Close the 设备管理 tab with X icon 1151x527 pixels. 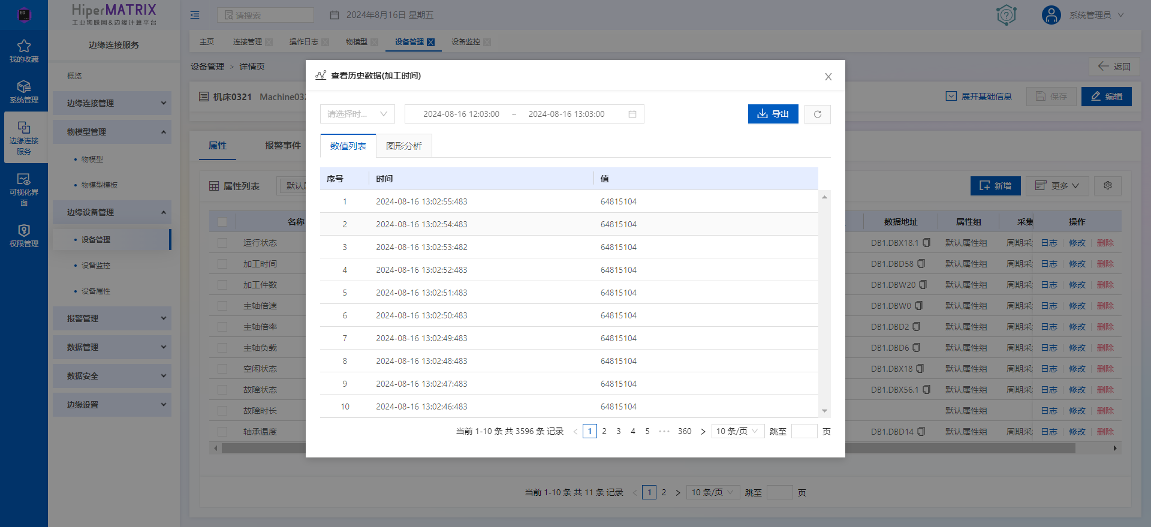pyautogui.click(x=430, y=42)
